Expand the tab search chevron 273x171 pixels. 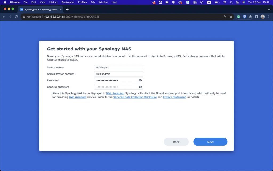tap(269, 9)
